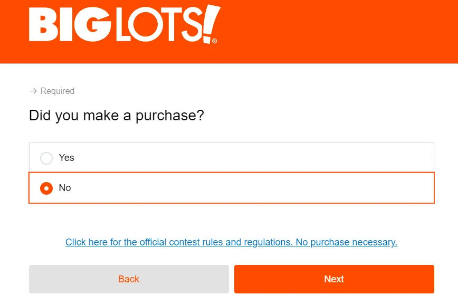This screenshot has width=458, height=295.
Task: Click the Big Lots logo
Action: point(125,24)
